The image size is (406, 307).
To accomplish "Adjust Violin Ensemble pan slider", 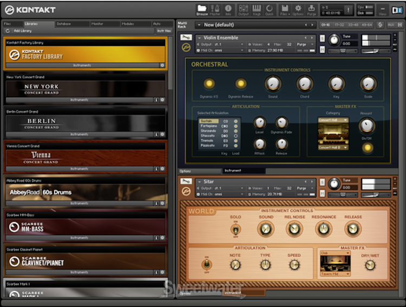I will [x=343, y=51].
